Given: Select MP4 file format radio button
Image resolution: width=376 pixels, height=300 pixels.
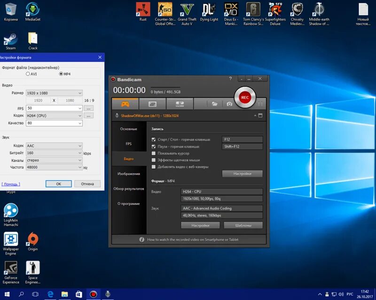Looking at the screenshot, I should [x=61, y=74].
